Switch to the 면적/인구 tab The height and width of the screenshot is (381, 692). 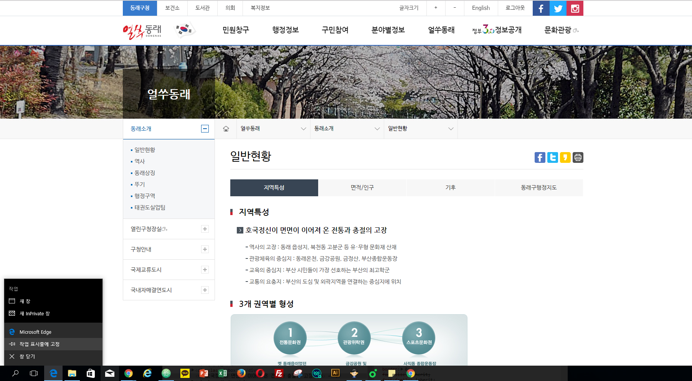362,188
